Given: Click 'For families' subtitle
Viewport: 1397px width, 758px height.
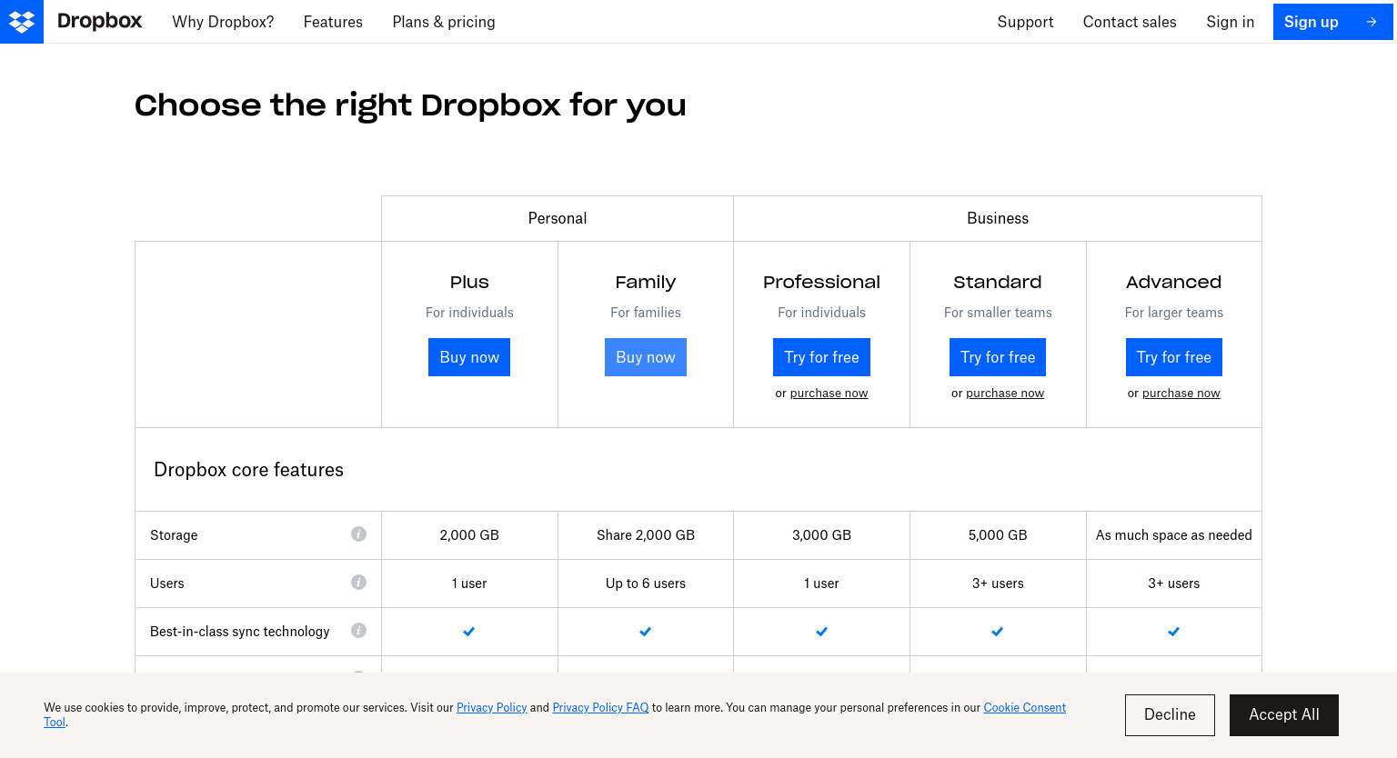Looking at the screenshot, I should (646, 313).
